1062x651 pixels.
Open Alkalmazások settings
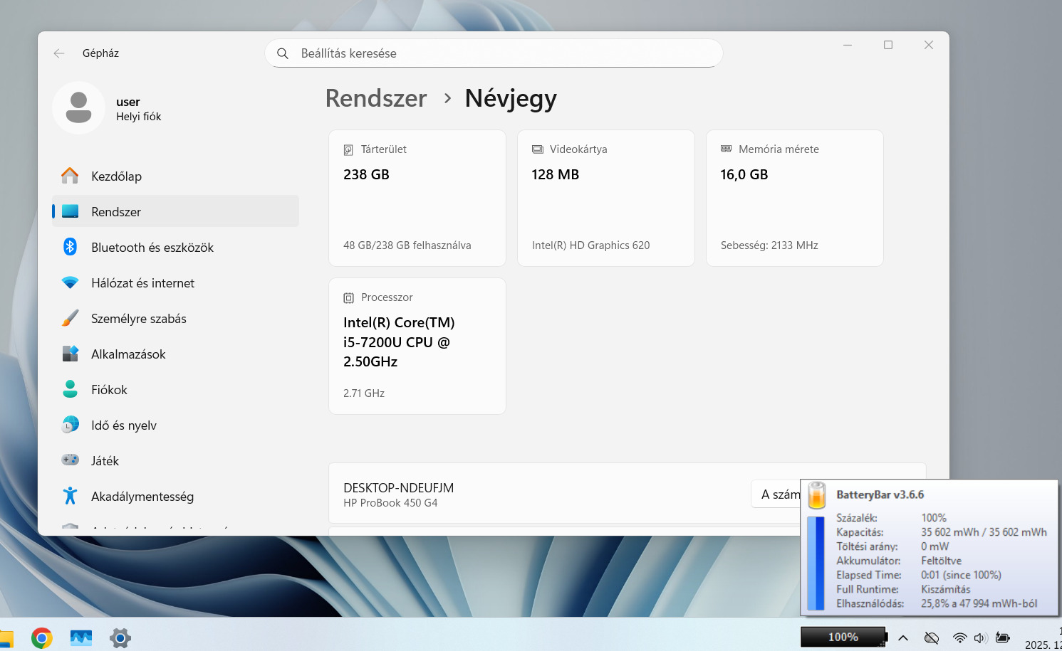click(175, 354)
